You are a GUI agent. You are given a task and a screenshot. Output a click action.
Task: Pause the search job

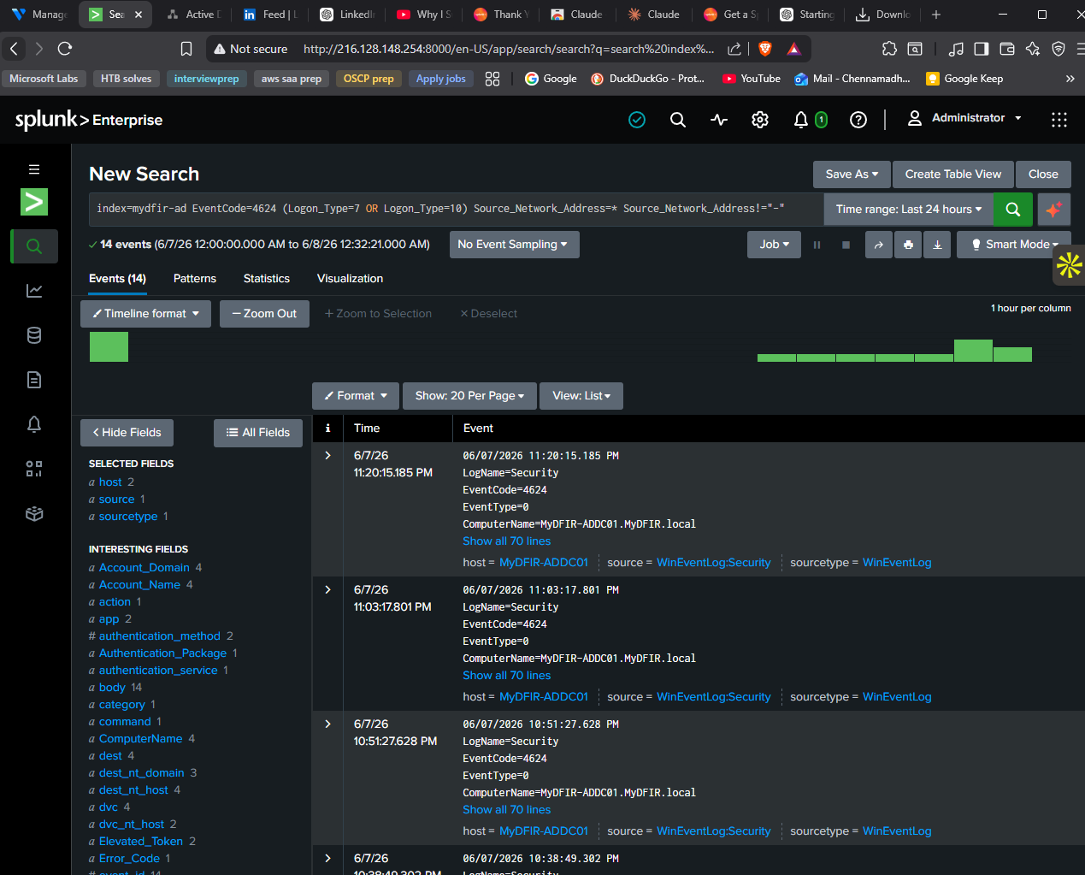point(817,245)
